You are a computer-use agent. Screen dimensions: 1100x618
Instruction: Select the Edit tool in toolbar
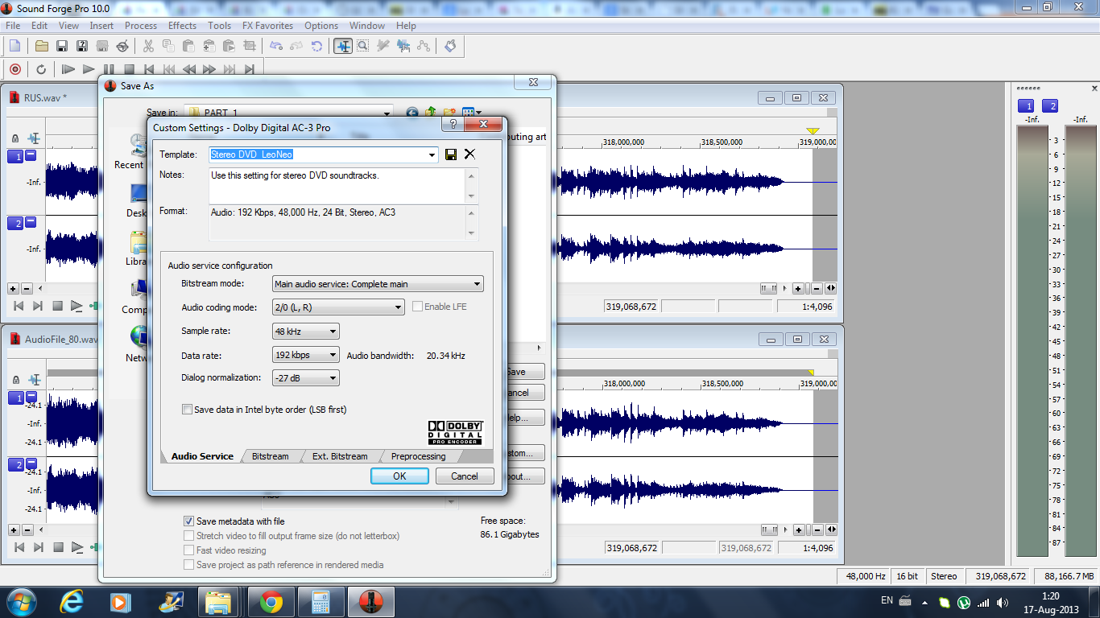tap(343, 46)
